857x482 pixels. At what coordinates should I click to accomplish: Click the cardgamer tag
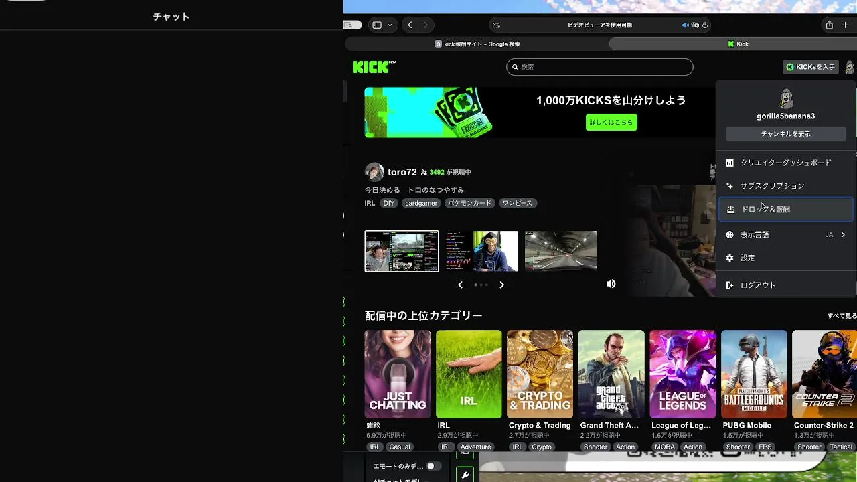click(421, 203)
